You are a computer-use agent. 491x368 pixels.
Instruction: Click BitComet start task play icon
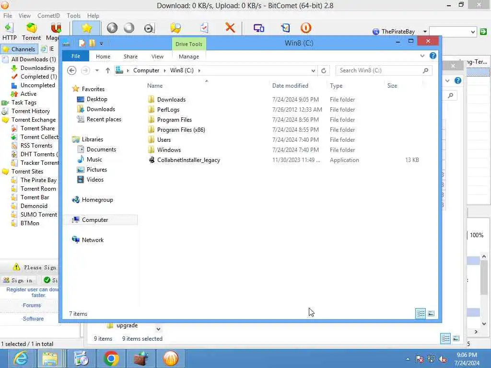click(112, 28)
